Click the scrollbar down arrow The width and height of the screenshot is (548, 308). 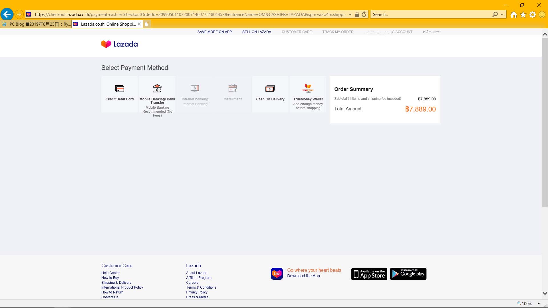click(x=545, y=293)
